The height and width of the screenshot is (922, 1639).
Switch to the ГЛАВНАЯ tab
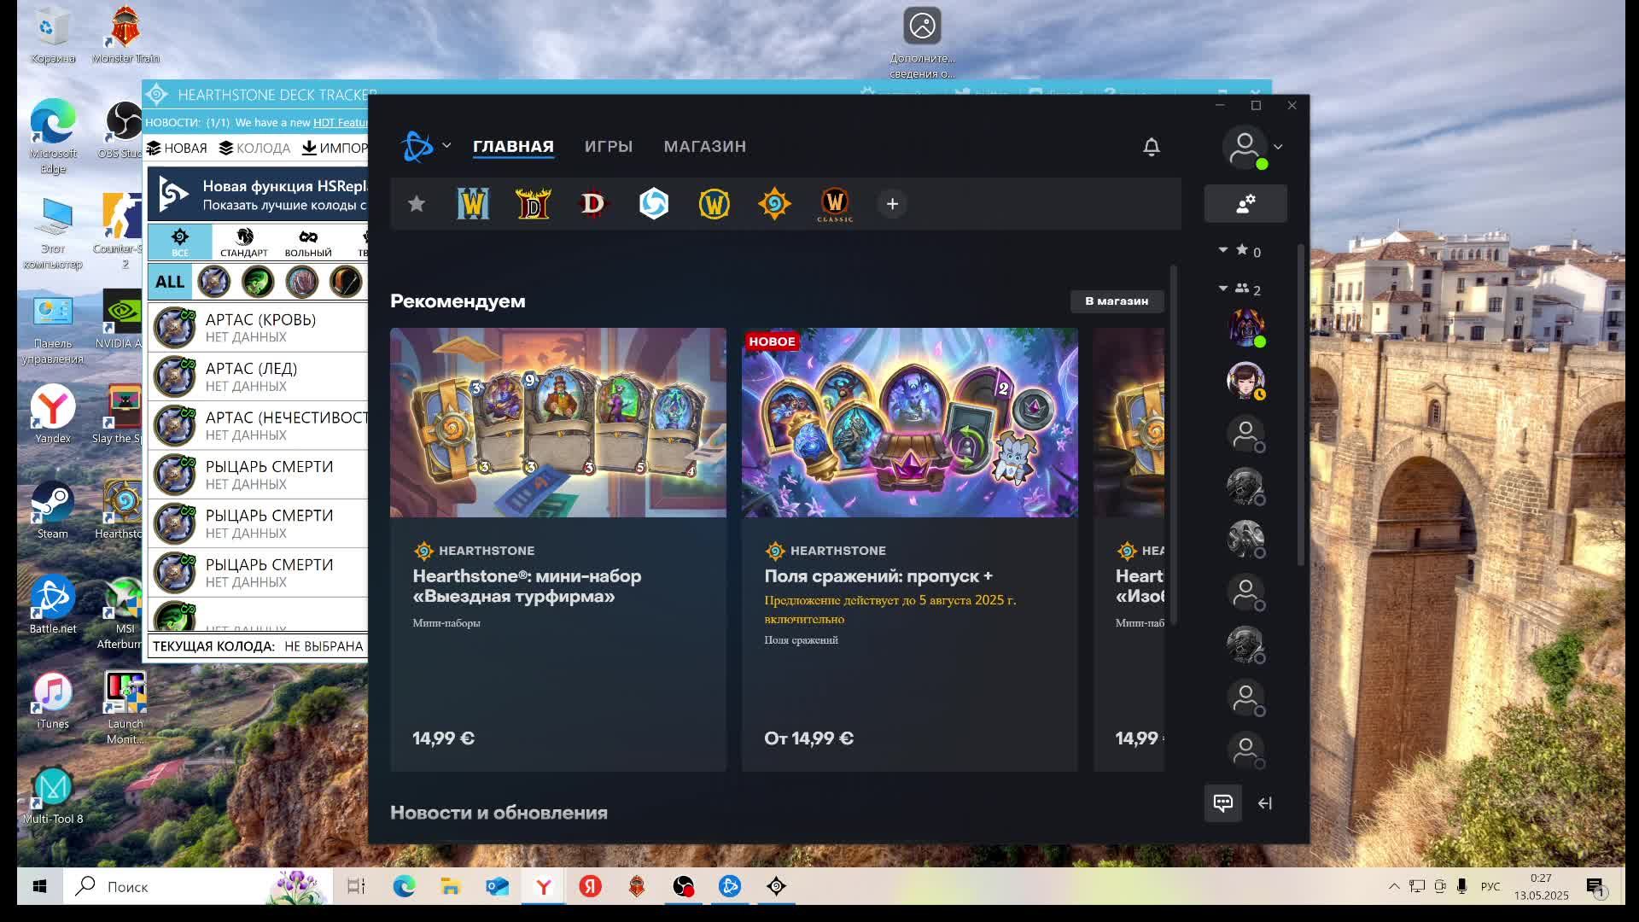point(513,147)
